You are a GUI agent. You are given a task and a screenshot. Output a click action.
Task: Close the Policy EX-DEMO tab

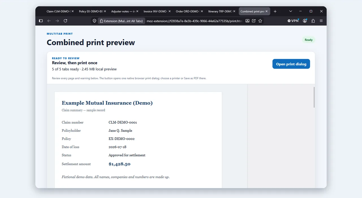pyautogui.click(x=105, y=11)
